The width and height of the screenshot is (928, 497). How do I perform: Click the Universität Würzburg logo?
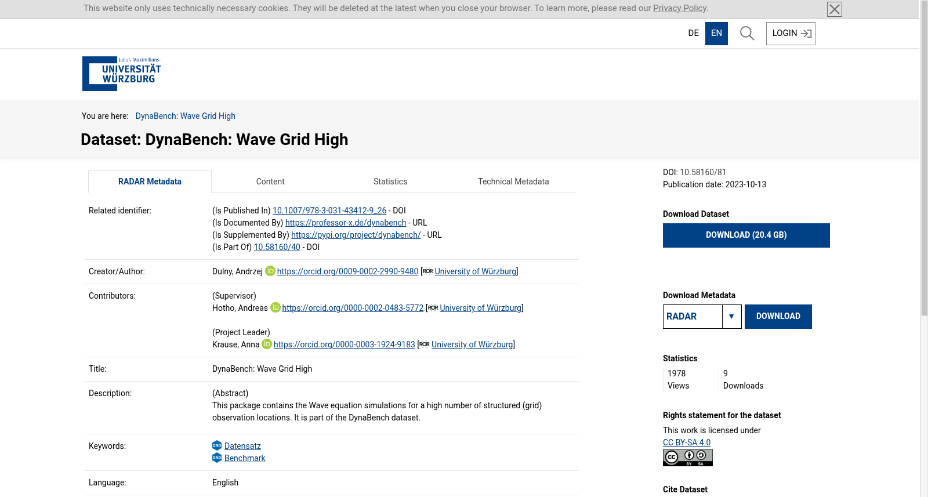122,74
